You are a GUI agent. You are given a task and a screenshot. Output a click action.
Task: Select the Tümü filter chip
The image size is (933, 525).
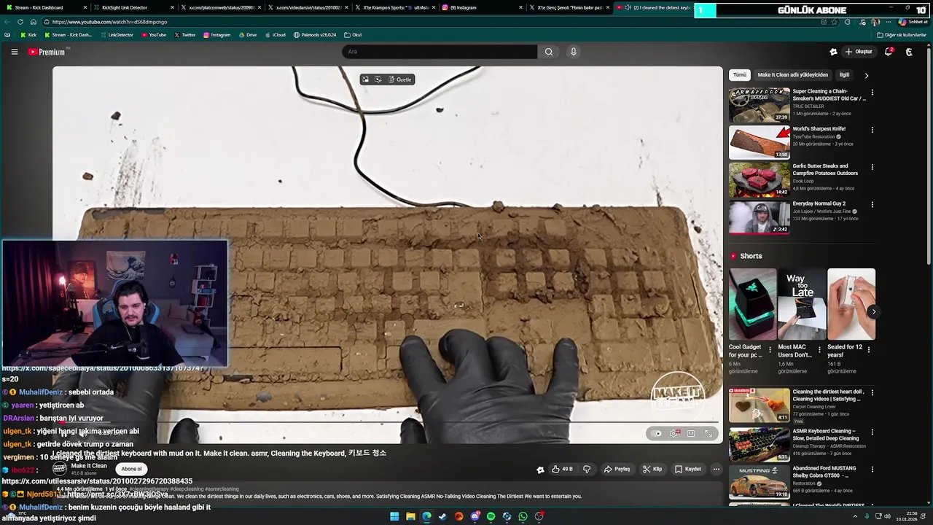pyautogui.click(x=740, y=75)
